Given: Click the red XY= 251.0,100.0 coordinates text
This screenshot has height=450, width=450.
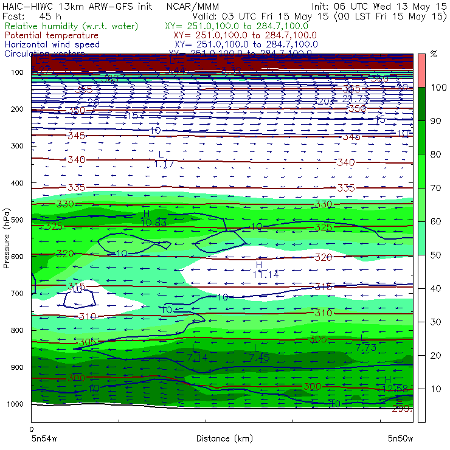Looking at the screenshot, I should pos(245,35).
